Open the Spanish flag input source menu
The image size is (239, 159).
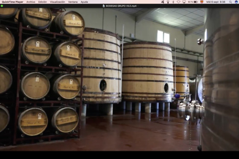[x=202, y=2]
